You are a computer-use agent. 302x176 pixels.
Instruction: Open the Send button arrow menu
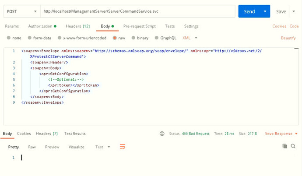(265, 11)
